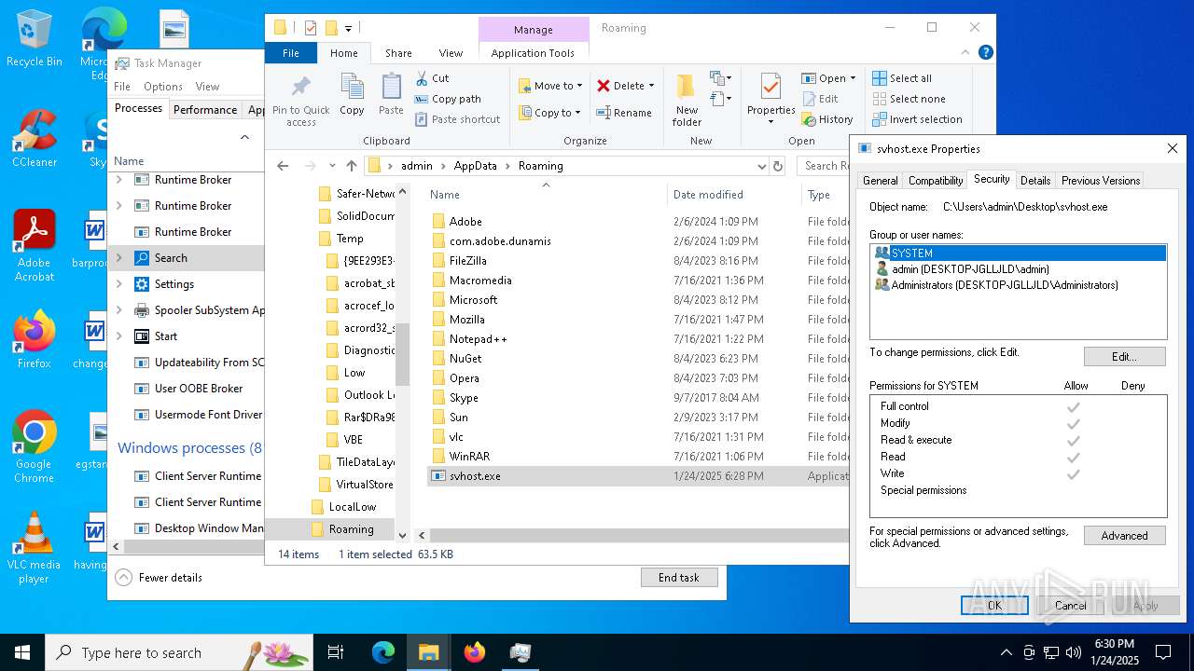Expand Settings process in Task Manager

pos(118,284)
